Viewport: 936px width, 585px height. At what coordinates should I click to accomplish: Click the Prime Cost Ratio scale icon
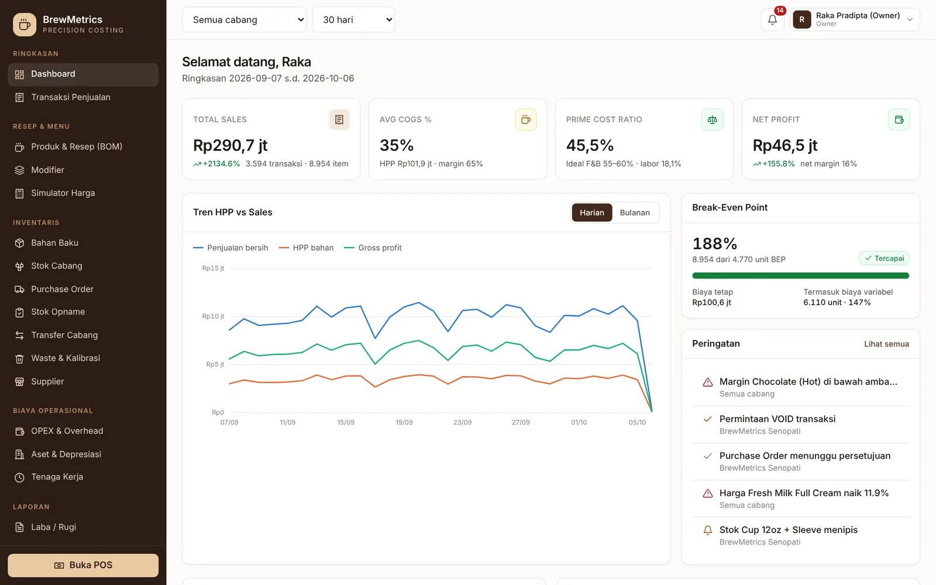point(712,119)
